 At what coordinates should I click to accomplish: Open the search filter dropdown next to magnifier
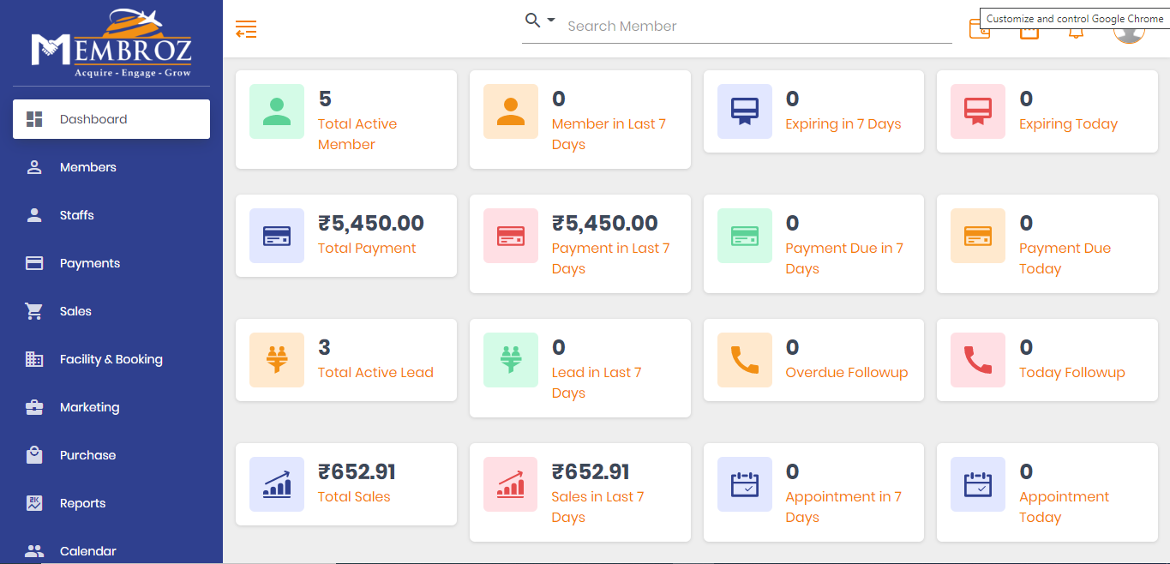click(549, 19)
